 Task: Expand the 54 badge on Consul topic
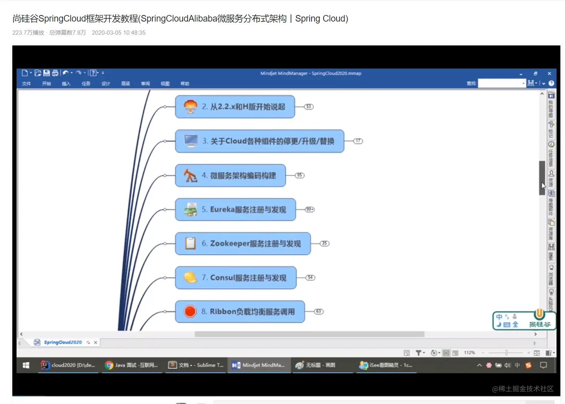coord(310,277)
